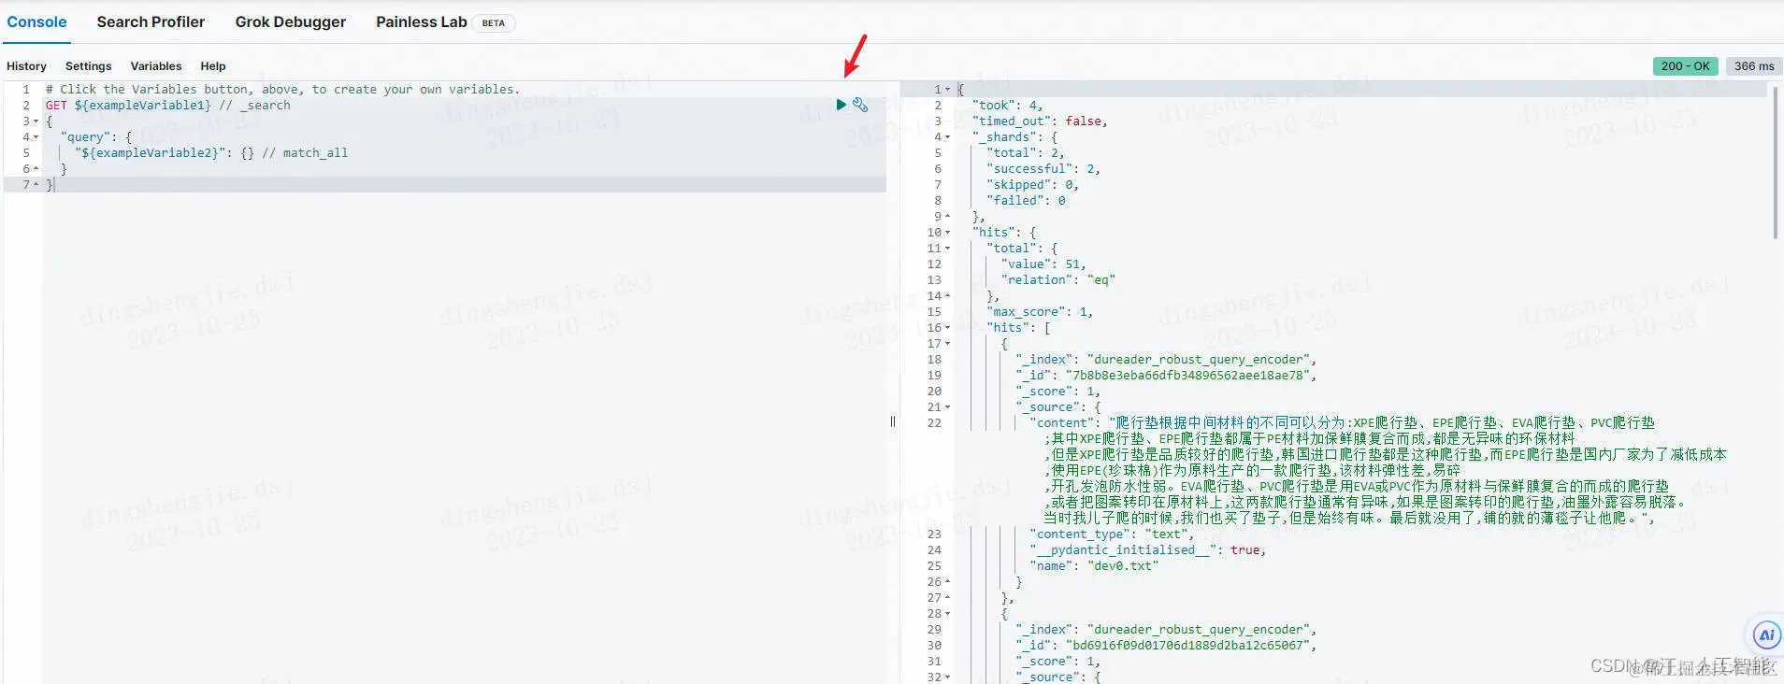The height and width of the screenshot is (684, 1784).
Task: Open the Variables menu
Action: tap(156, 66)
